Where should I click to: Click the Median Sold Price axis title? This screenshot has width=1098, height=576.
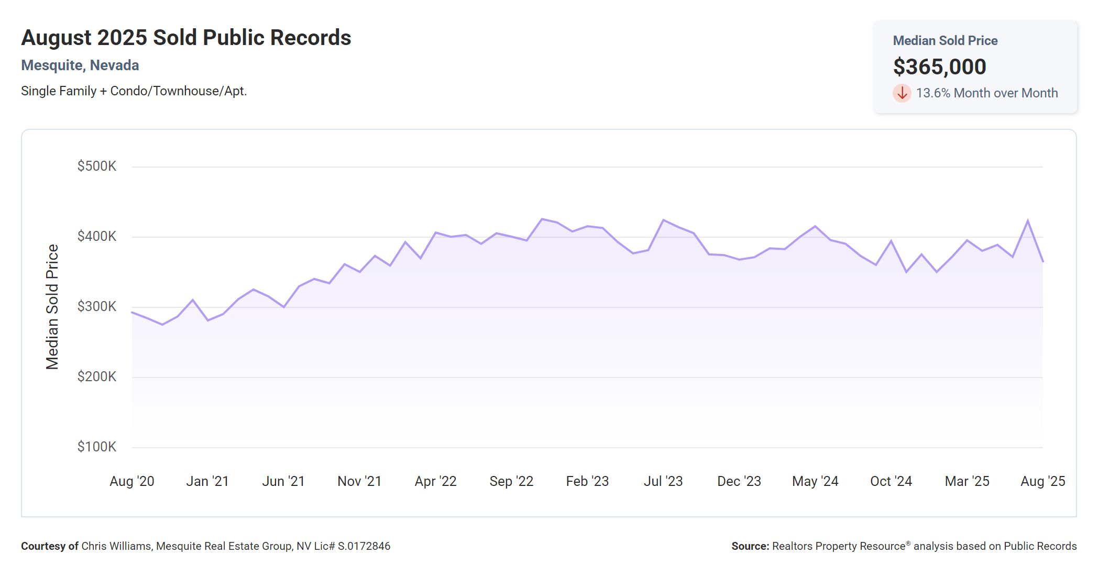click(x=52, y=307)
